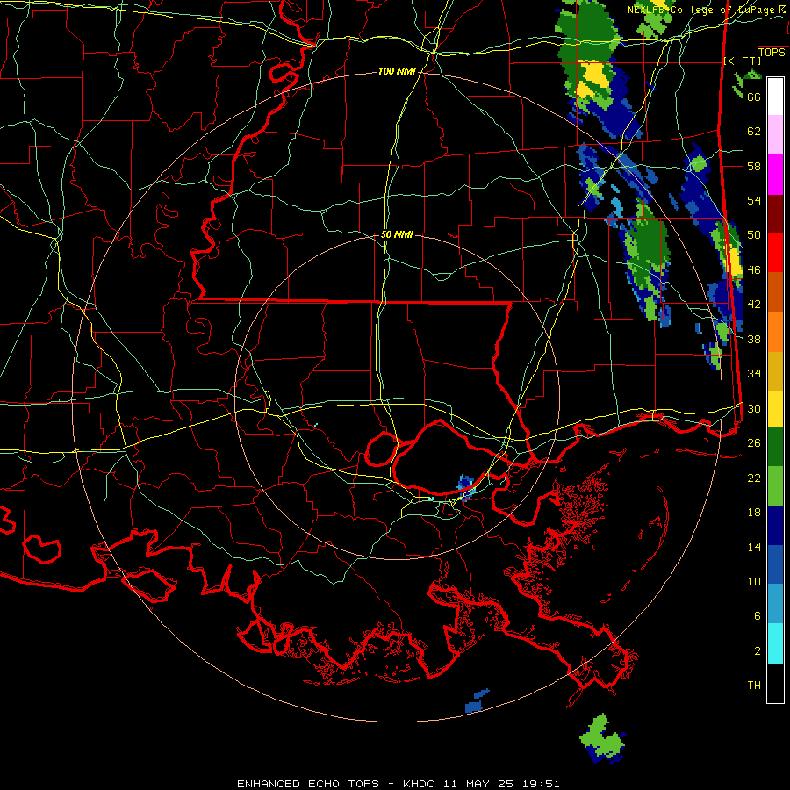Click the white segment of the tops legend

coord(775,97)
